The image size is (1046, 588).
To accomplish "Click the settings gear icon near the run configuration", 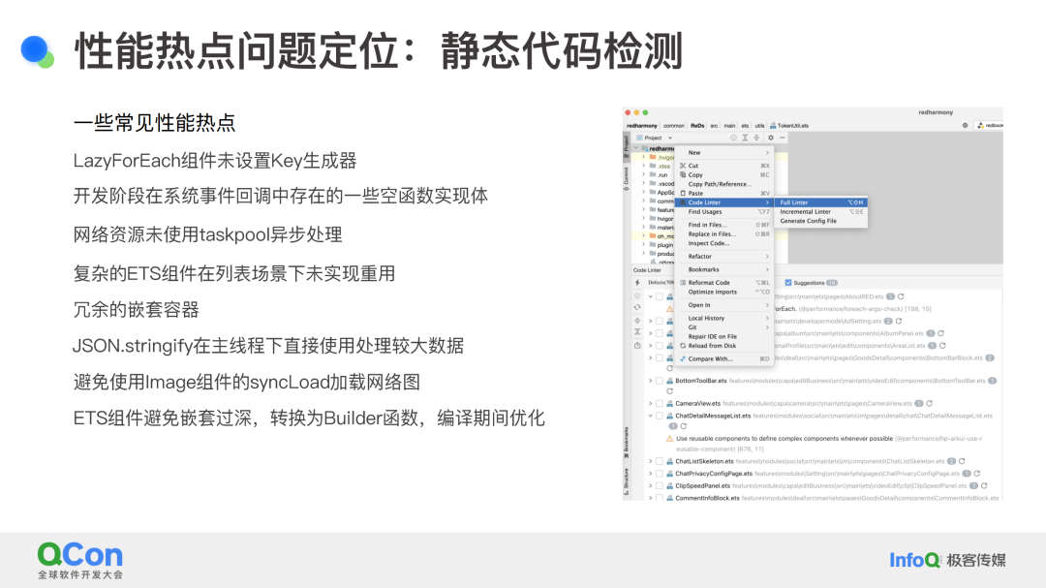I will [965, 126].
